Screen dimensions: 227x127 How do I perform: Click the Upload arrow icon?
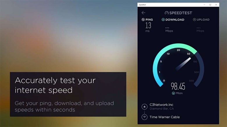194,20
